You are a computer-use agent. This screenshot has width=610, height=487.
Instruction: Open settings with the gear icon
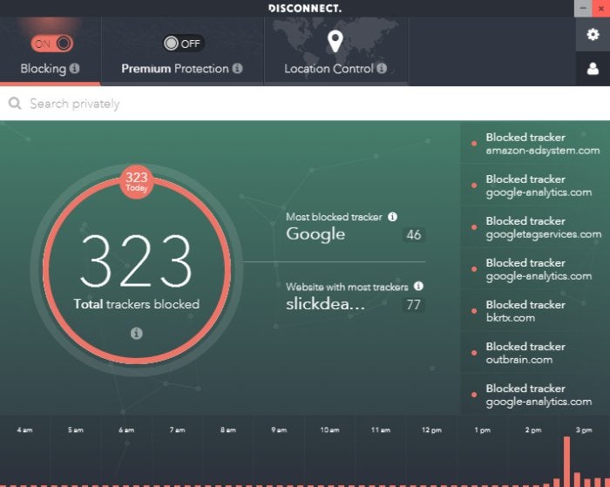[x=593, y=35]
